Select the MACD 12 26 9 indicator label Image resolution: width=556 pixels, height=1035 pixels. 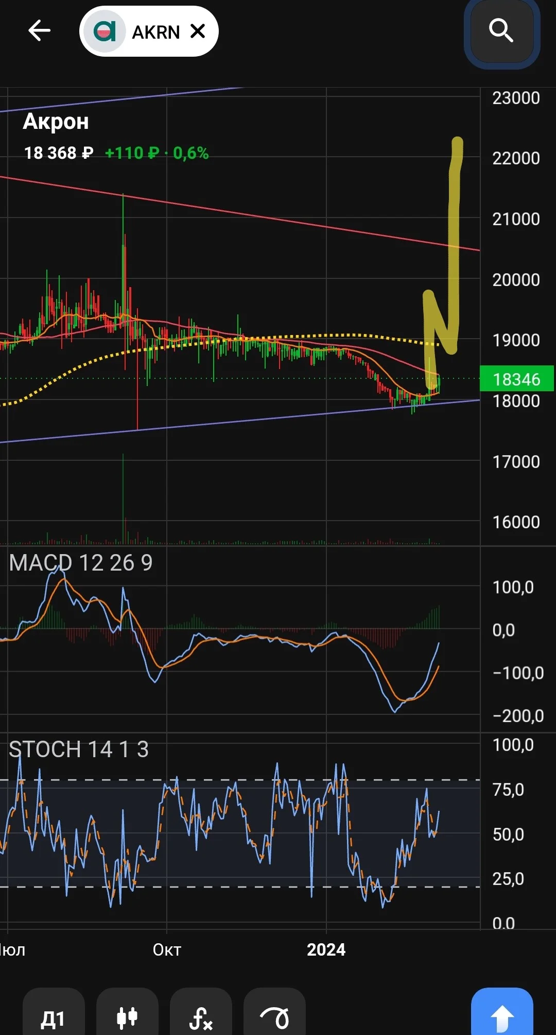[x=81, y=563]
